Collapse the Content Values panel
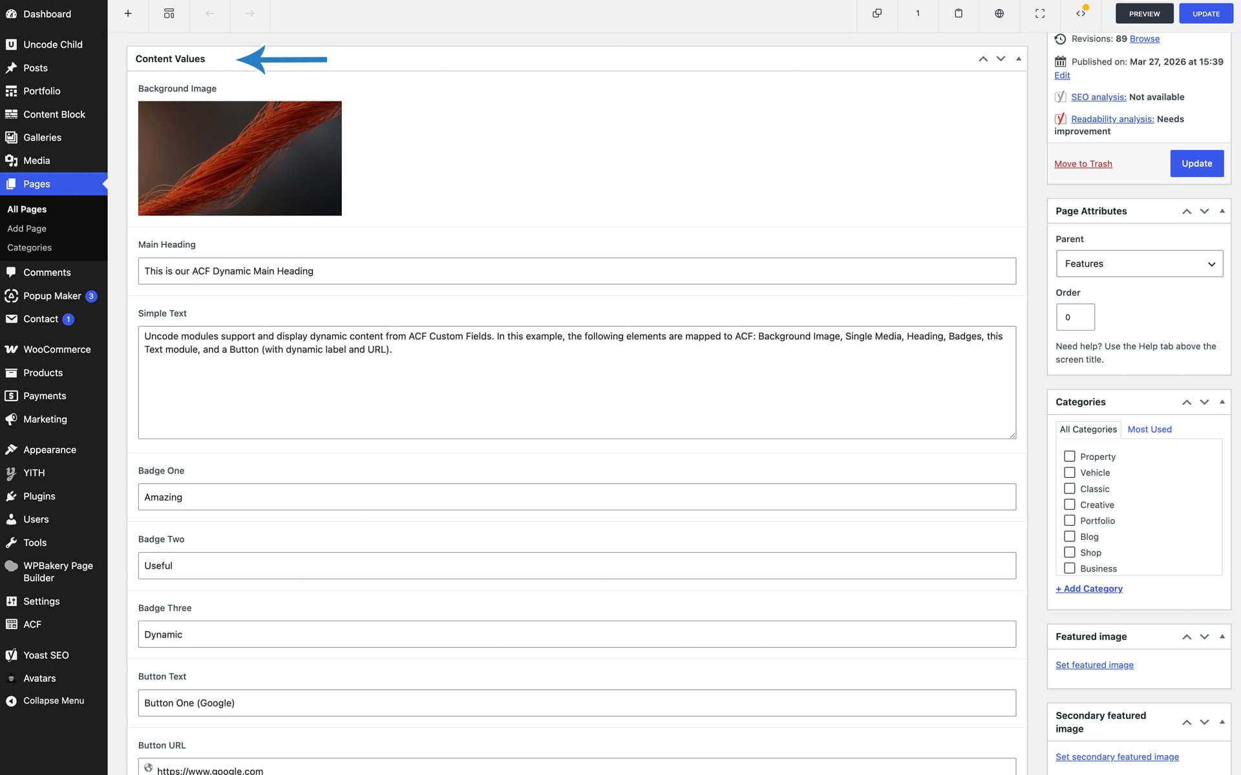The width and height of the screenshot is (1241, 775). click(x=1019, y=59)
